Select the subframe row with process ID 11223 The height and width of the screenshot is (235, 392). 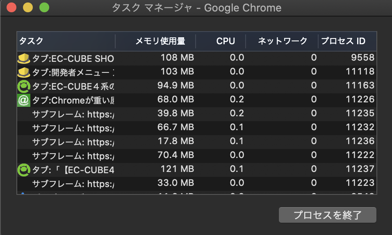point(73,183)
